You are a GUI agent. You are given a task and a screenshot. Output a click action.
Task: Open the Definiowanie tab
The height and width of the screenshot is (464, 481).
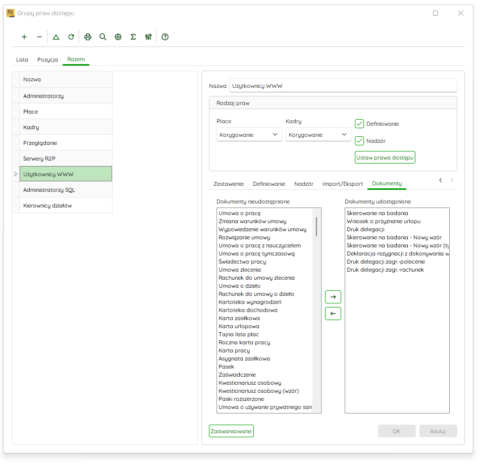point(269,184)
